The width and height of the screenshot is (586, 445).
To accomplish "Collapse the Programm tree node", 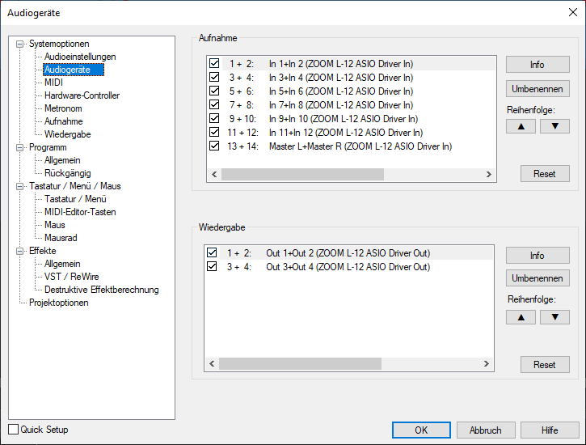I will click(19, 148).
